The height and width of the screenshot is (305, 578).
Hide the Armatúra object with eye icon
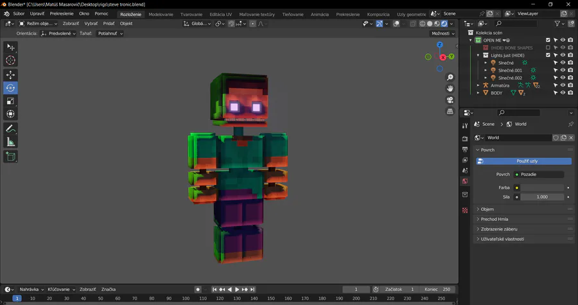point(563,85)
